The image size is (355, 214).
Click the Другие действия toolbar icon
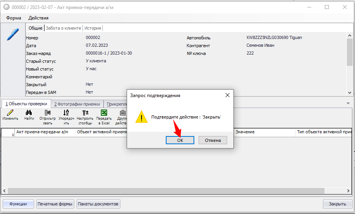(x=122, y=113)
